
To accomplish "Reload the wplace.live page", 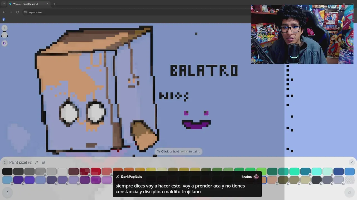I will coord(17,12).
